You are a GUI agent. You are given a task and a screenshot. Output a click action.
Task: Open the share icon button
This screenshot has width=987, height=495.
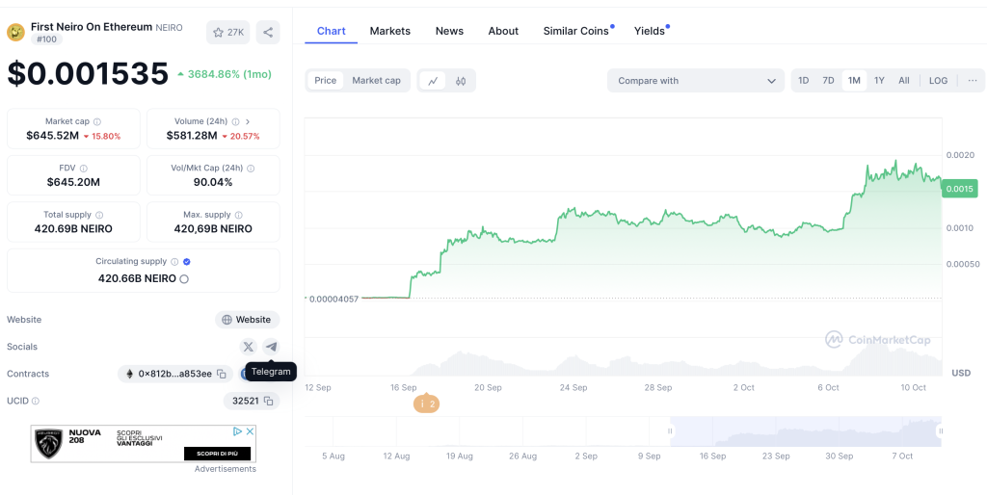pos(268,32)
